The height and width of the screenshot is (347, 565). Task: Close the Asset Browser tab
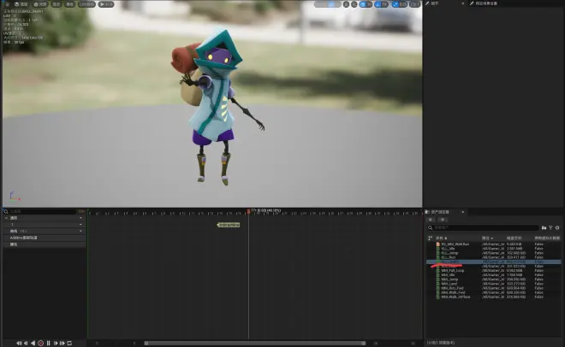point(463,212)
